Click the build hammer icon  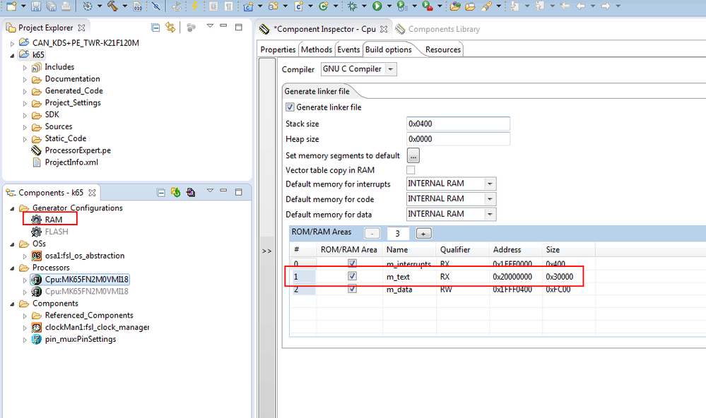[112, 6]
